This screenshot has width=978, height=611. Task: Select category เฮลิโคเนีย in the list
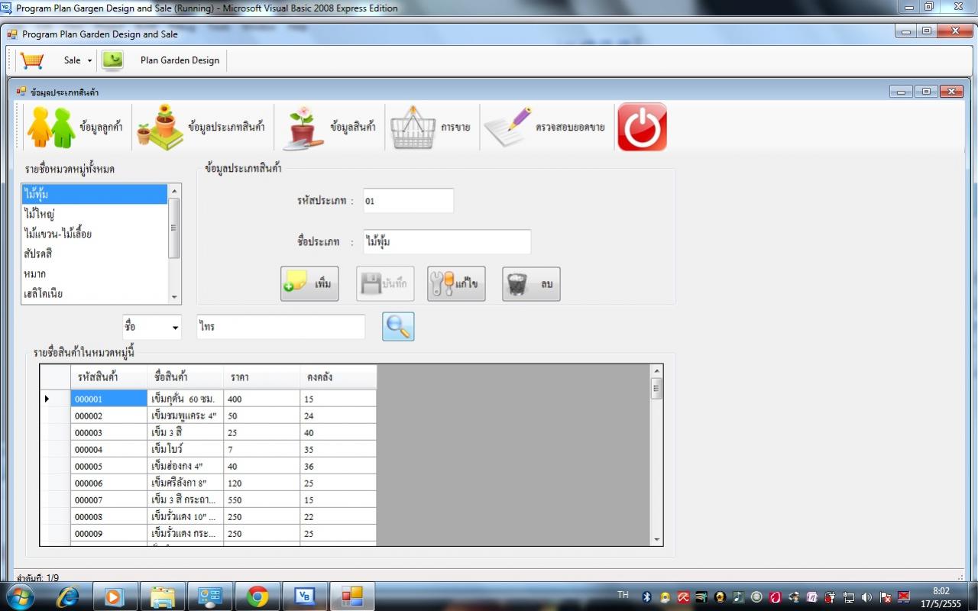point(94,293)
